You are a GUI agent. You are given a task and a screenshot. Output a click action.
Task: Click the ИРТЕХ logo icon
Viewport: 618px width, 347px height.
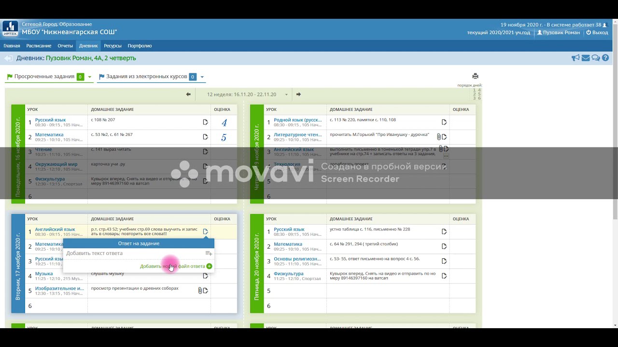point(10,28)
